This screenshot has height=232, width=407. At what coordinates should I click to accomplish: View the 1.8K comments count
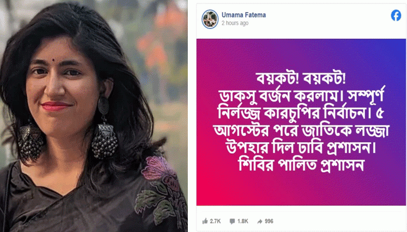click(242, 221)
